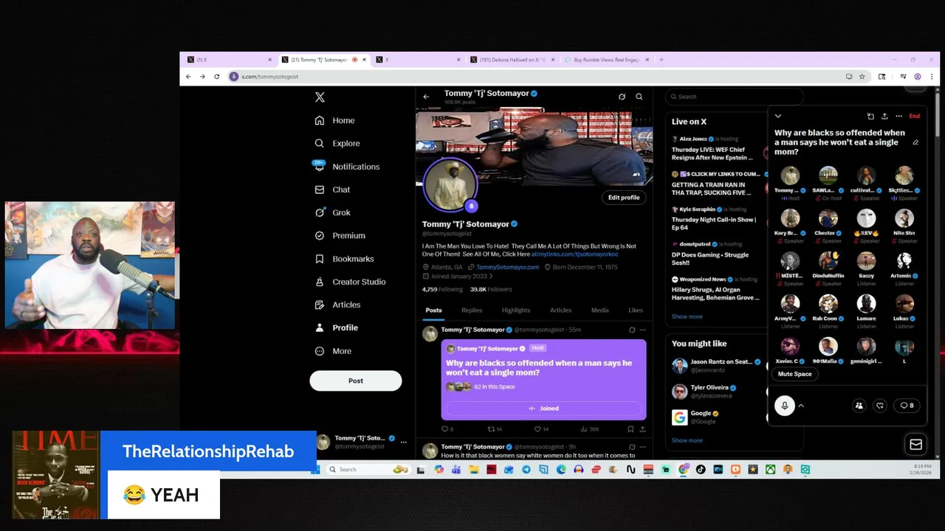
Task: Select SAWLa... co-host avatar in Space
Action: point(828,176)
